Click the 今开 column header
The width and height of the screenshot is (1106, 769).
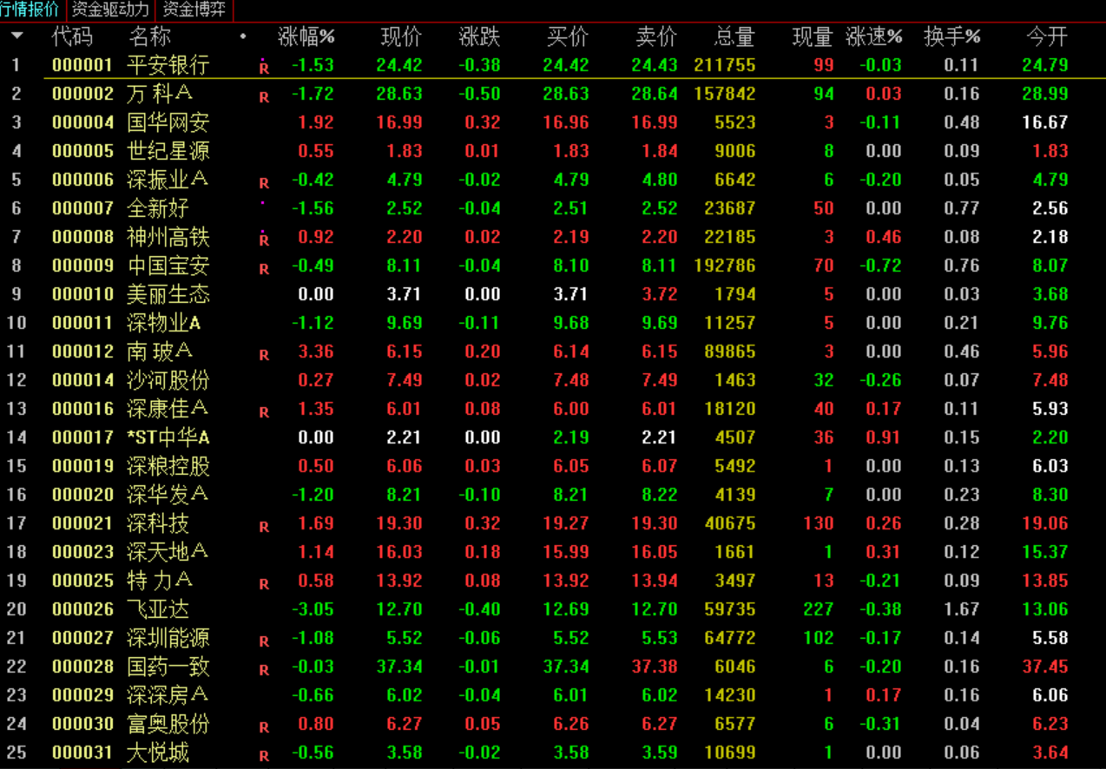(x=1047, y=36)
